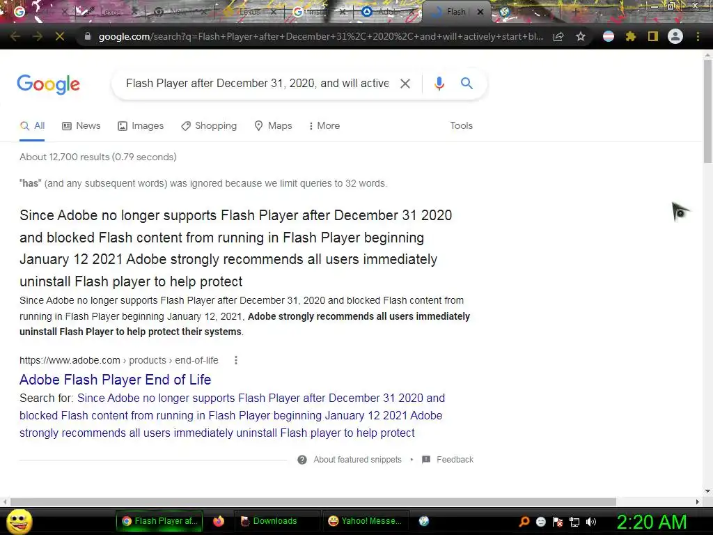Share this page using address bar icon
This screenshot has width=713, height=535.
[x=558, y=36]
